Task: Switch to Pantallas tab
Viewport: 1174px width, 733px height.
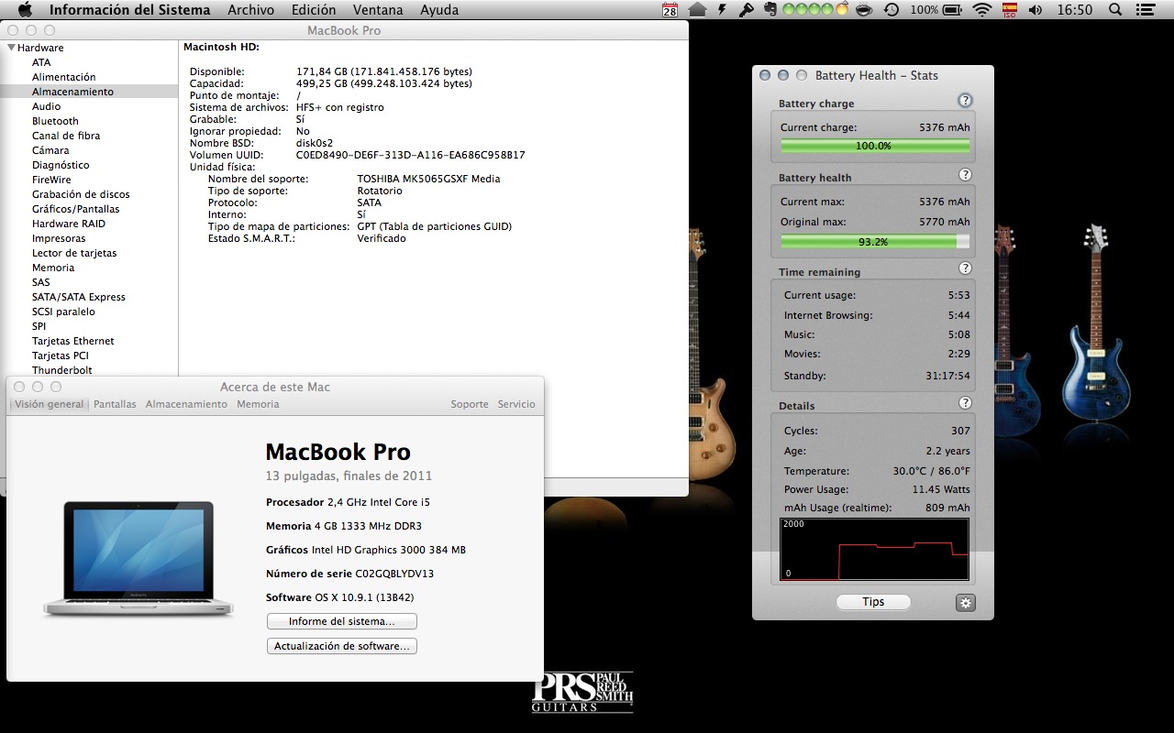Action: pyautogui.click(x=115, y=404)
